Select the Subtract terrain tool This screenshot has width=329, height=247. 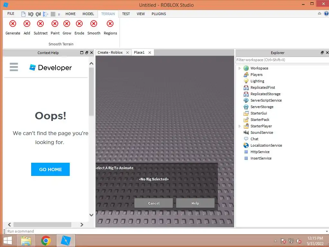pos(40,28)
